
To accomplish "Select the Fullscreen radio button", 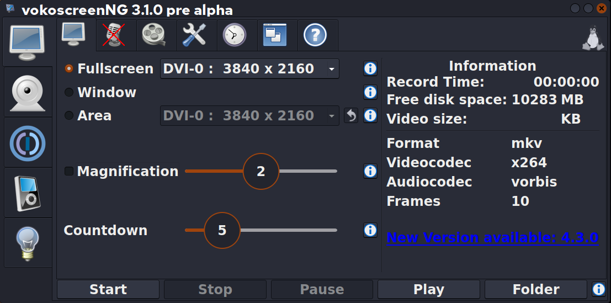I will [69, 69].
